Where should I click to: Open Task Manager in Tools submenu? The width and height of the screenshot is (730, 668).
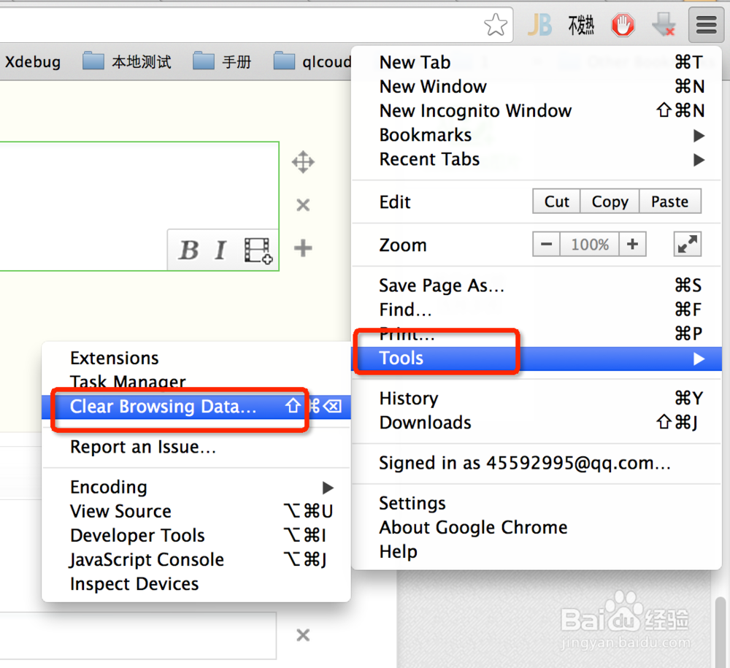coord(196,382)
